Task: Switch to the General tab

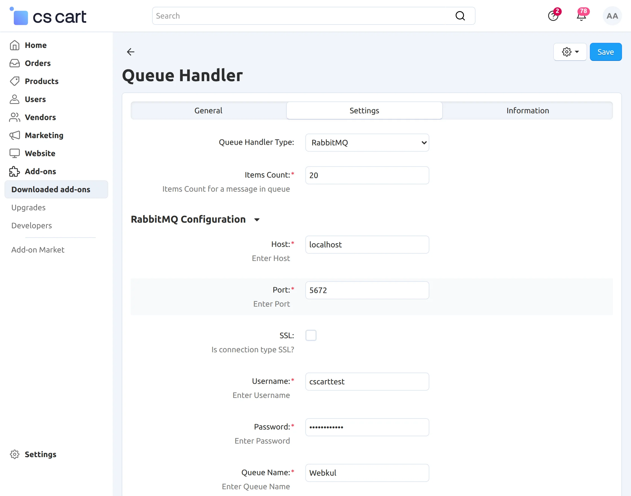Action: (x=208, y=111)
